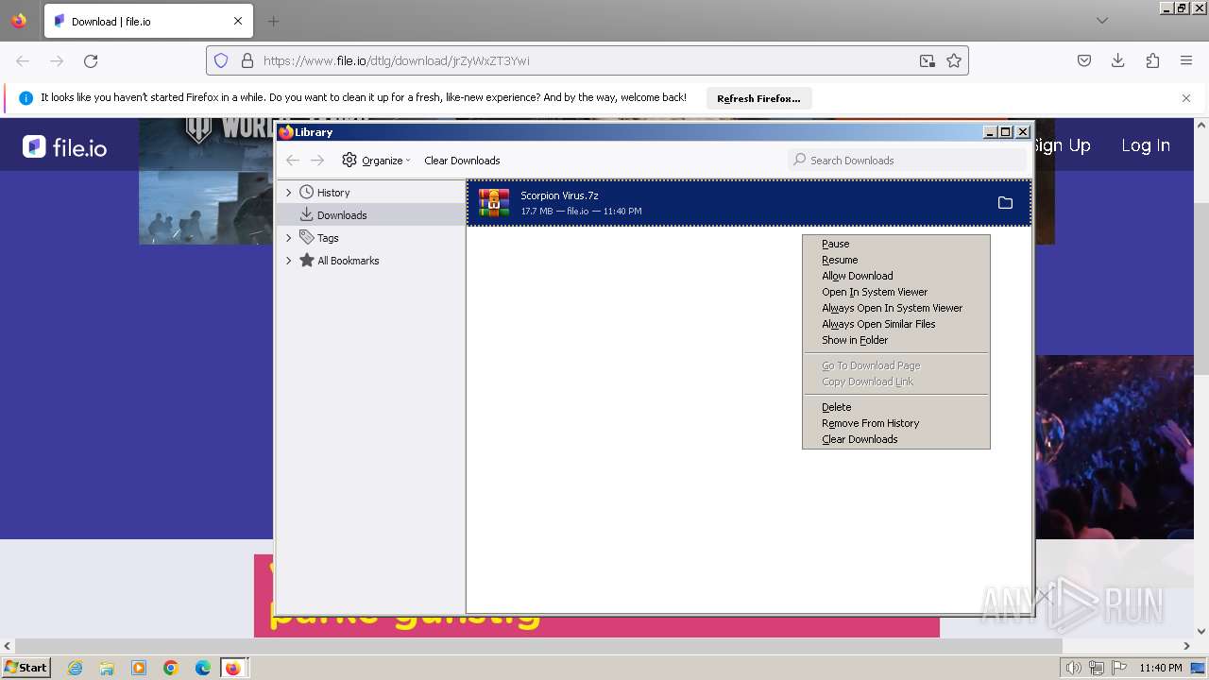Click the URL address bar
The width and height of the screenshot is (1209, 680).
tap(586, 60)
